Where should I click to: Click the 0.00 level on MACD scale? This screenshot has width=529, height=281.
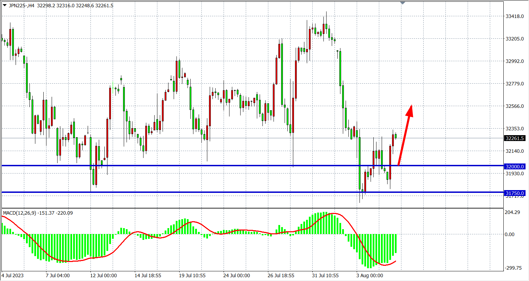point(510,234)
